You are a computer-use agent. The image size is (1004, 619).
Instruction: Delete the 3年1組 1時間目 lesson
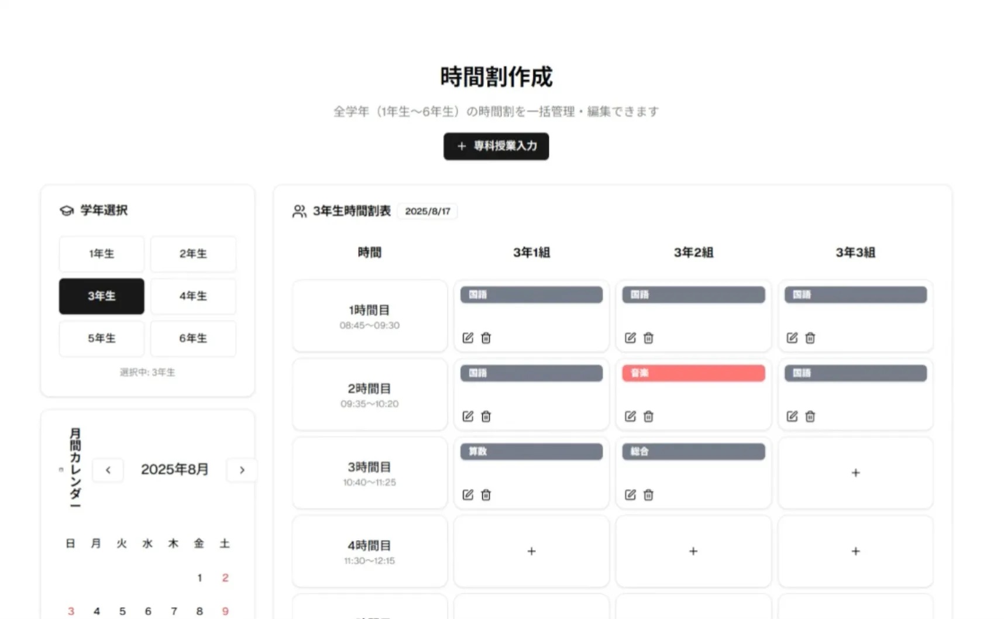(x=486, y=338)
